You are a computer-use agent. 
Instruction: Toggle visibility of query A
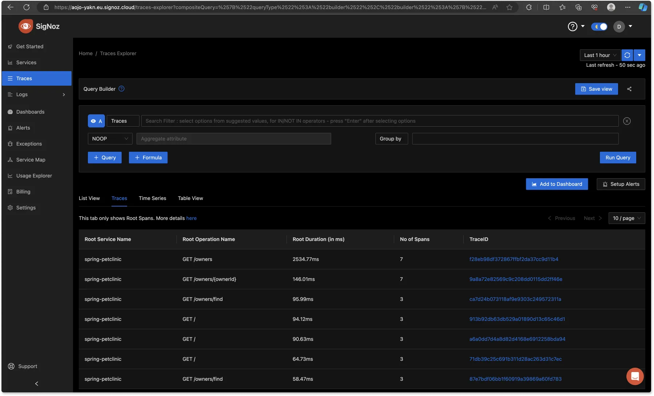pos(96,121)
